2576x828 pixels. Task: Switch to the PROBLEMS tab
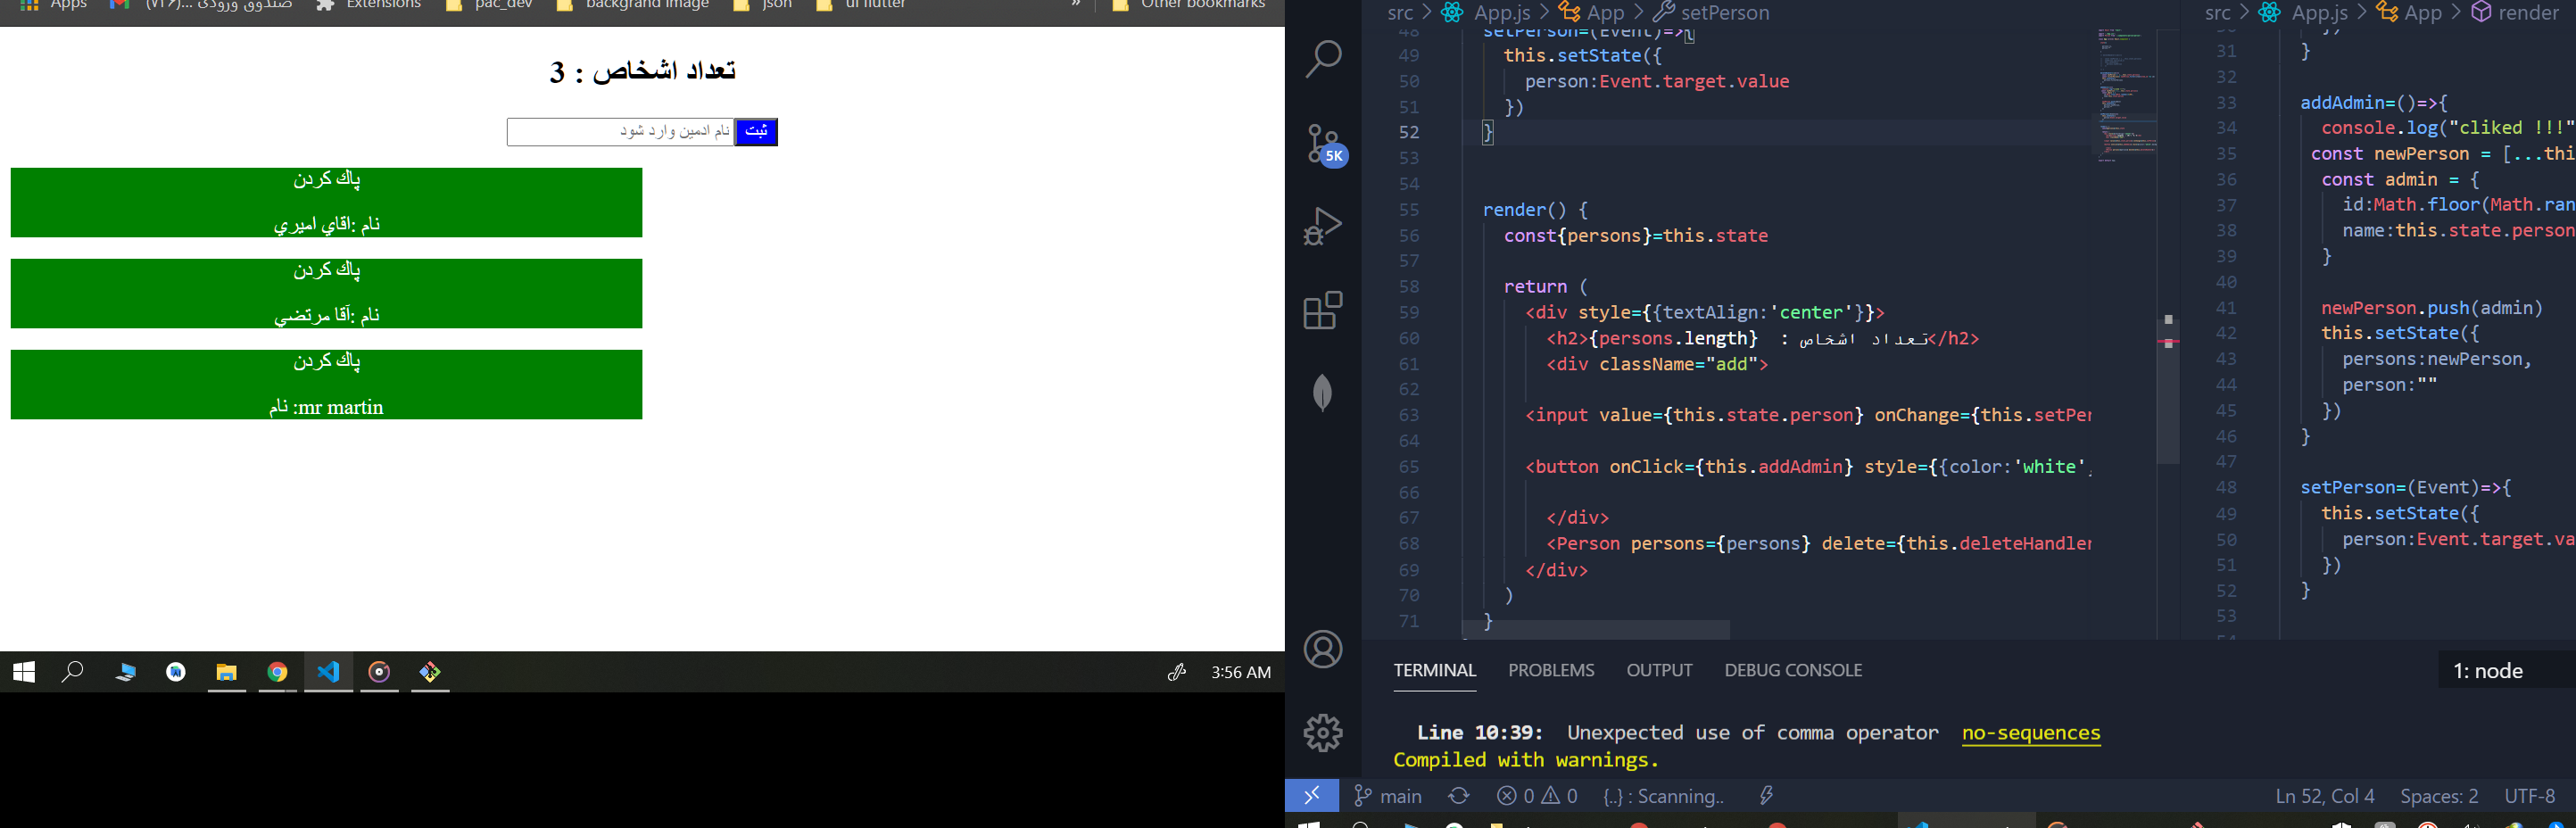pos(1551,670)
